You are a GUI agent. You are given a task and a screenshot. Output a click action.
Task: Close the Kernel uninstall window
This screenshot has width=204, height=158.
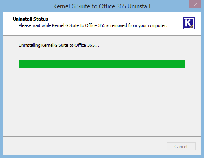195,5
